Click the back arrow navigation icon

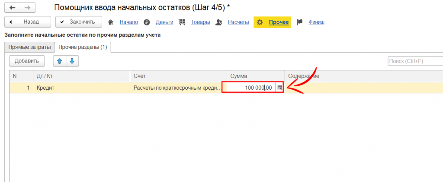[12, 8]
